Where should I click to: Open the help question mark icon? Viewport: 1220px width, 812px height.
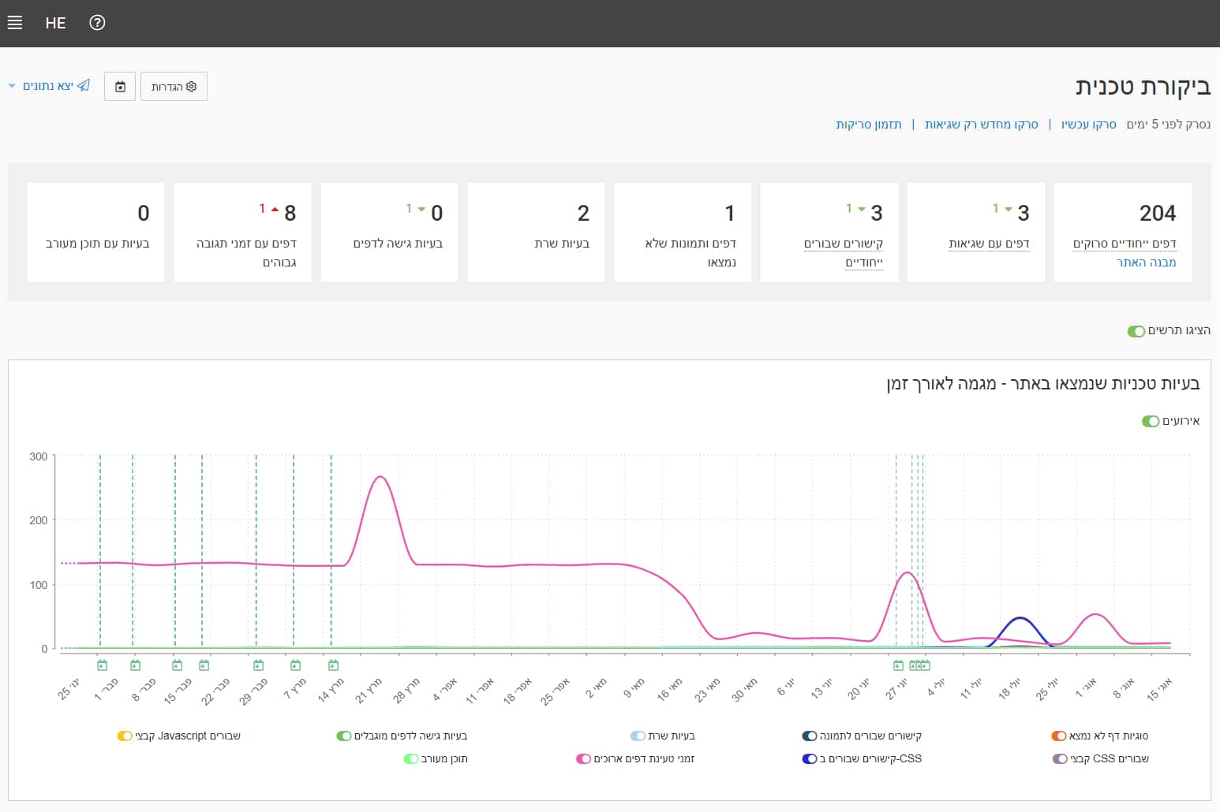[97, 23]
